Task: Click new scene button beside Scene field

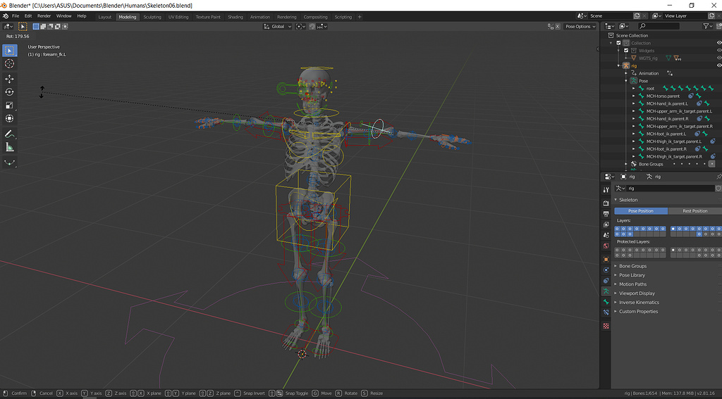Action: (x=637, y=15)
